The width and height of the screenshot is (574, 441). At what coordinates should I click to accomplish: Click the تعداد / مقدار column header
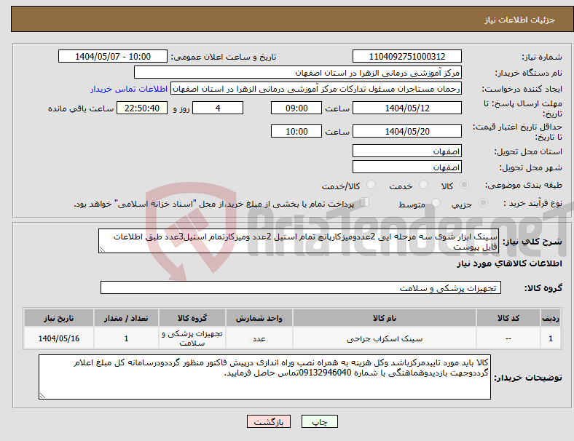pyautogui.click(x=126, y=318)
